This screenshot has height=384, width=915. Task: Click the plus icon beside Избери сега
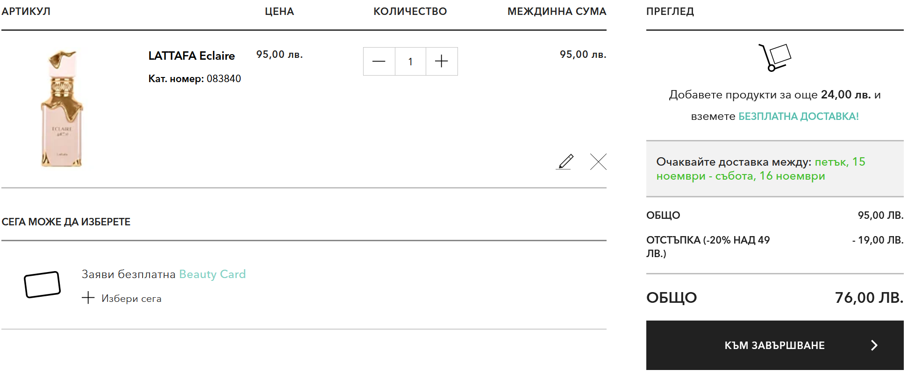[88, 298]
